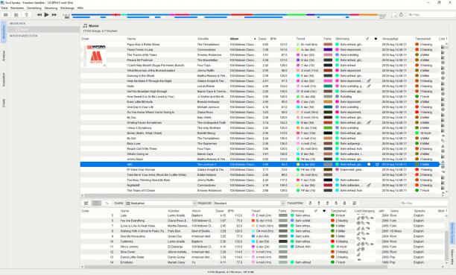
Task: Click the list-view icon in the lower panel toolbar
Action: click(86, 203)
